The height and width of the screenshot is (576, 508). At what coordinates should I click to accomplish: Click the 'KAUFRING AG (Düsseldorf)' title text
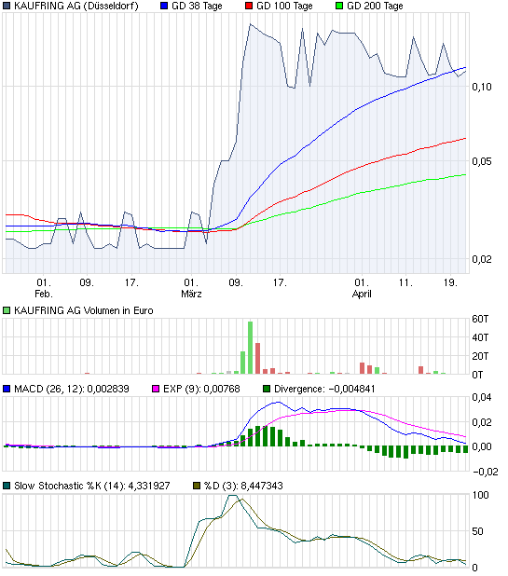(76, 7)
